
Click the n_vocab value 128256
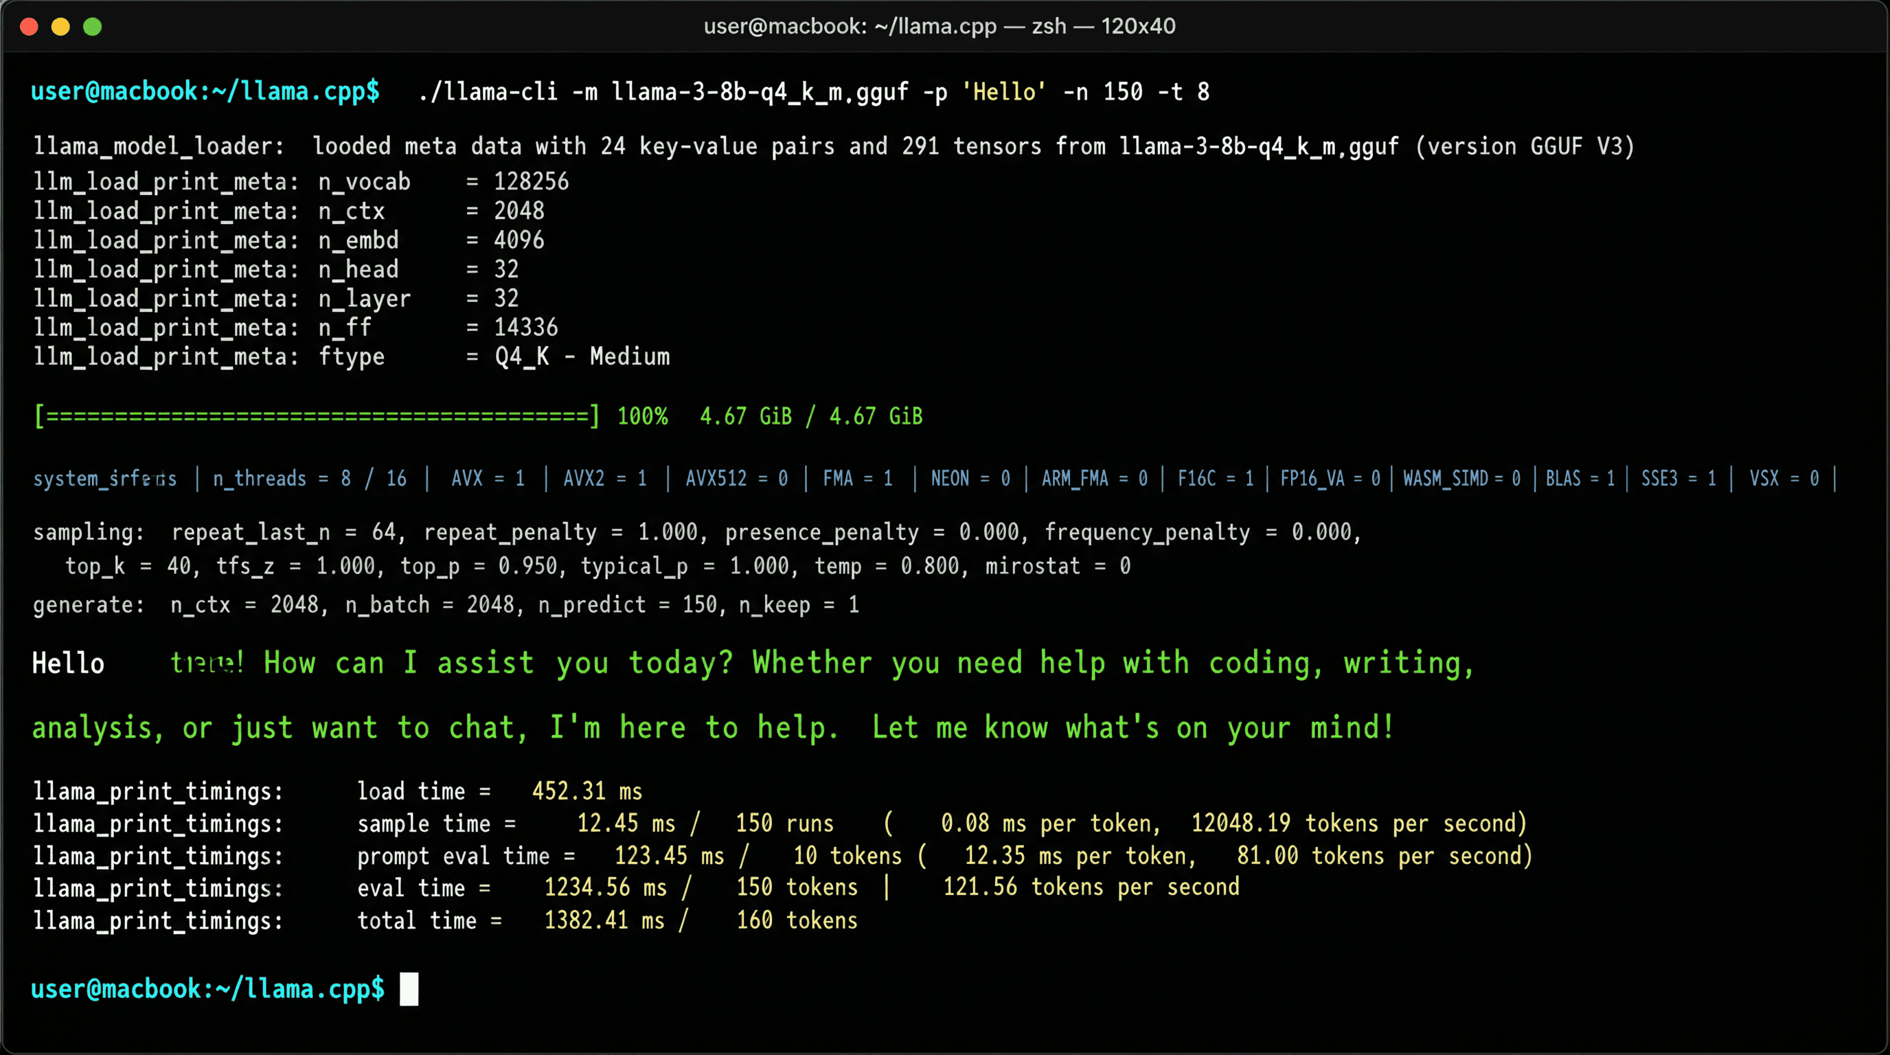coord(531,181)
